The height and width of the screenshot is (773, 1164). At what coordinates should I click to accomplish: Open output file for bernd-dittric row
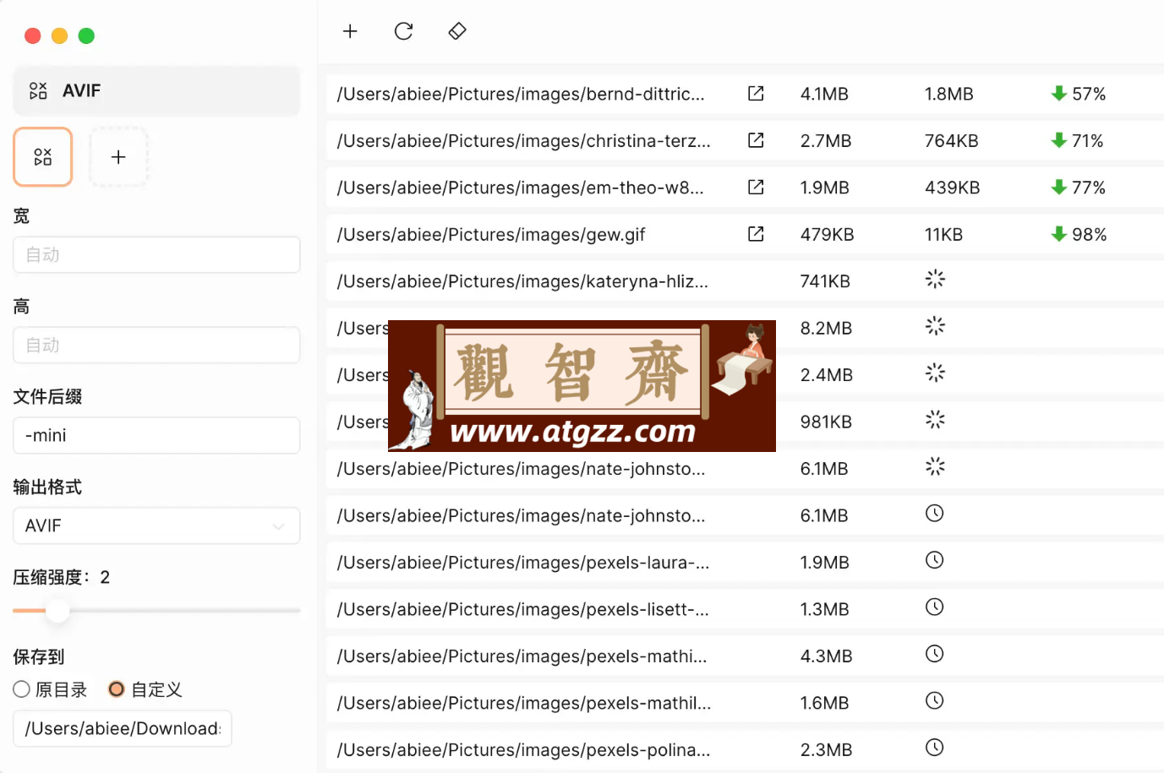pyautogui.click(x=756, y=94)
